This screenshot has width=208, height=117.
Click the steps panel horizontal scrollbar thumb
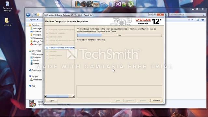click(58, 96)
